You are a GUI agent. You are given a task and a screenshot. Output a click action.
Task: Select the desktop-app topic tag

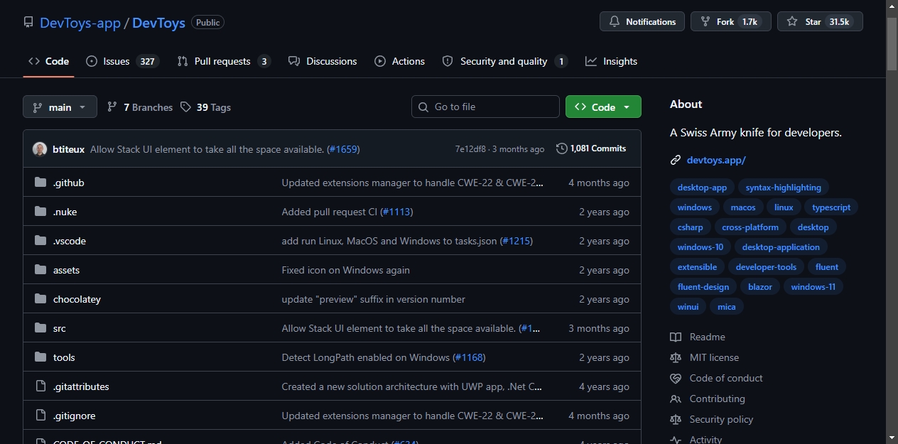702,188
